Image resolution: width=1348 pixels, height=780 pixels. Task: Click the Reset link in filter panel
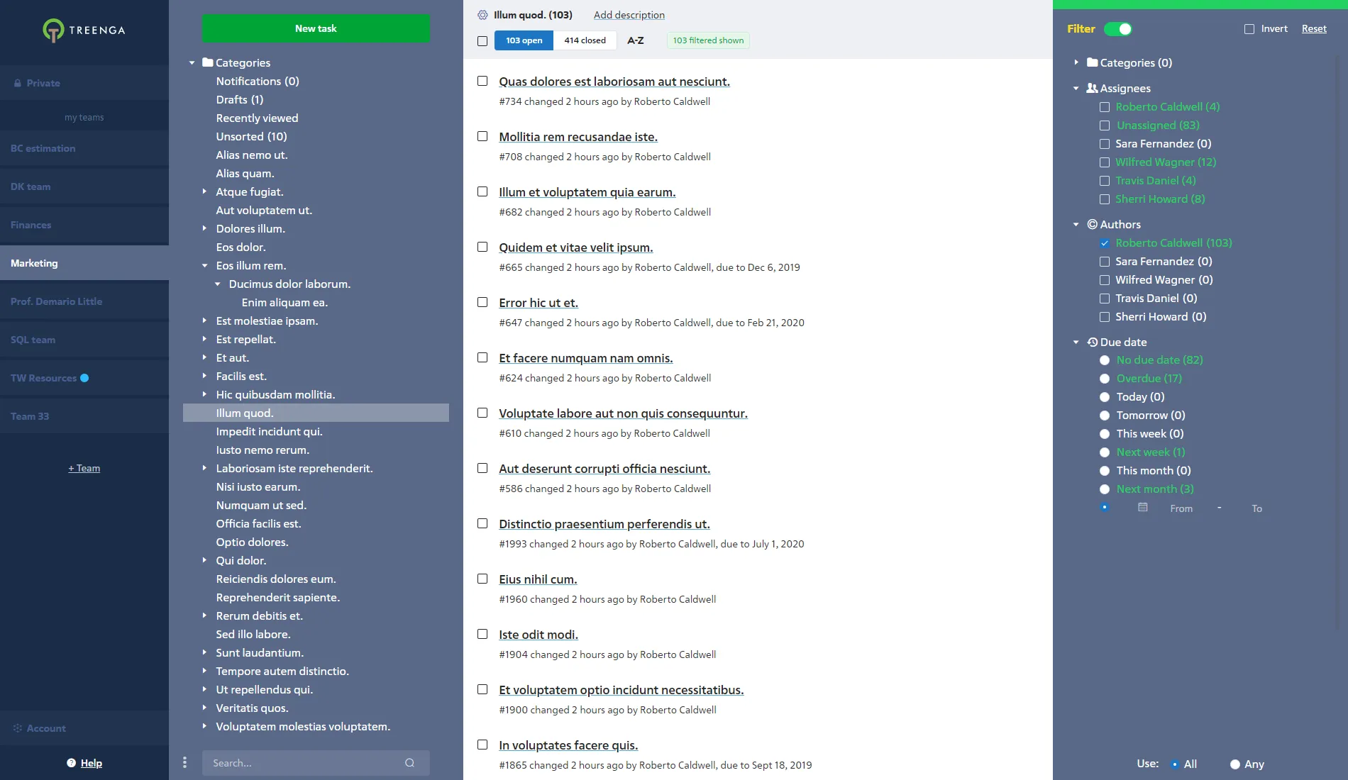point(1313,28)
